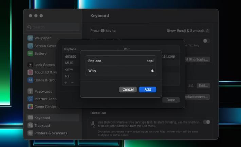Open Users & Groups settings

click(x=42, y=80)
